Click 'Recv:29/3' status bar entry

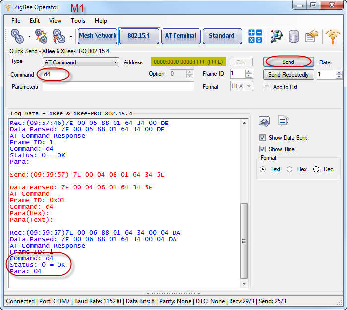point(241,301)
